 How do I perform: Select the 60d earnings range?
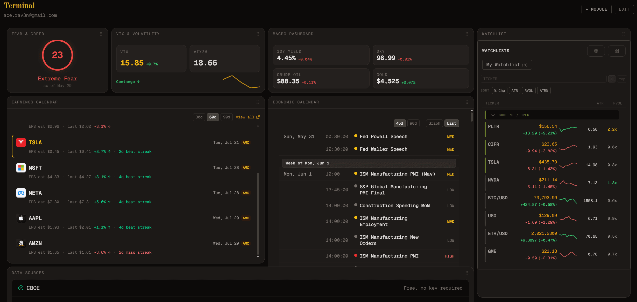213,117
